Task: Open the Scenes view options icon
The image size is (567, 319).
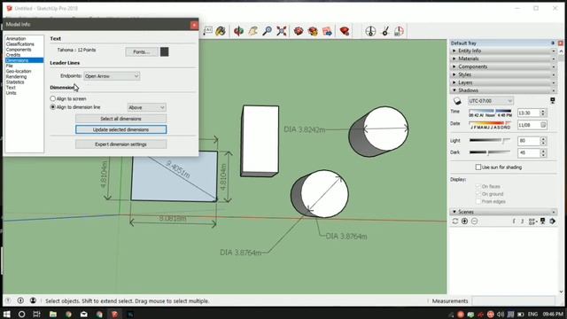Action: tap(532, 222)
